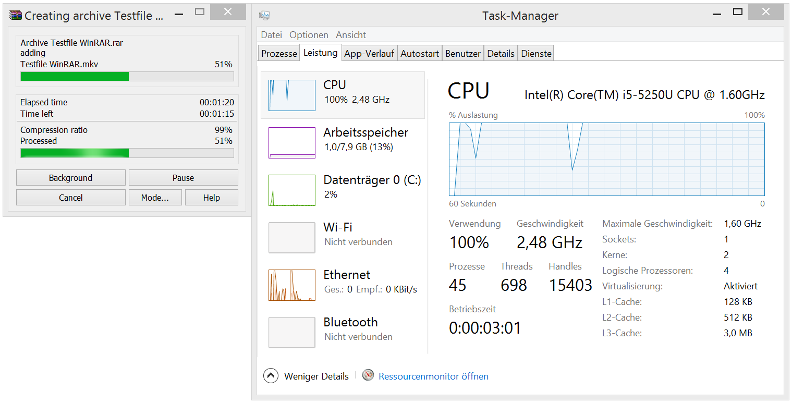Click the processor name Intel(R) Core(TM) i5-5250U text
The height and width of the screenshot is (403, 792).
pyautogui.click(x=644, y=95)
